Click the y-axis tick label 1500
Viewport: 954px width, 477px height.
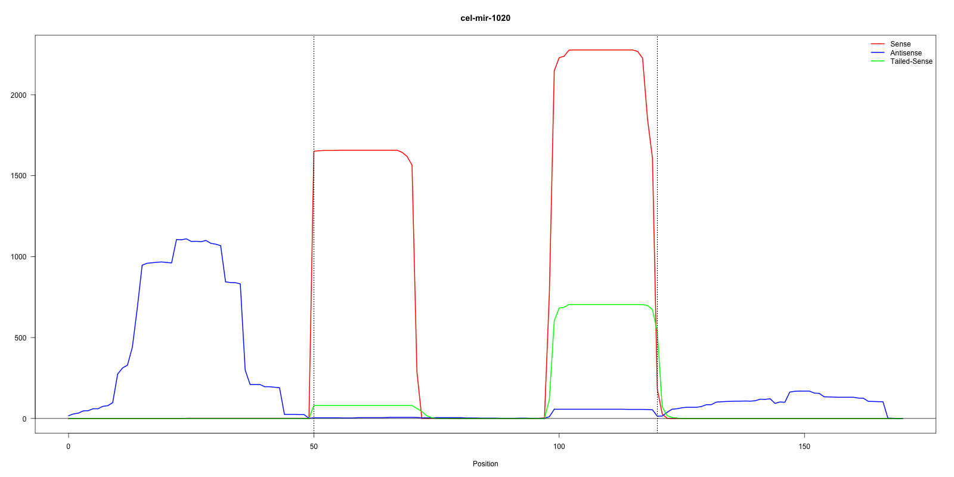coord(18,176)
